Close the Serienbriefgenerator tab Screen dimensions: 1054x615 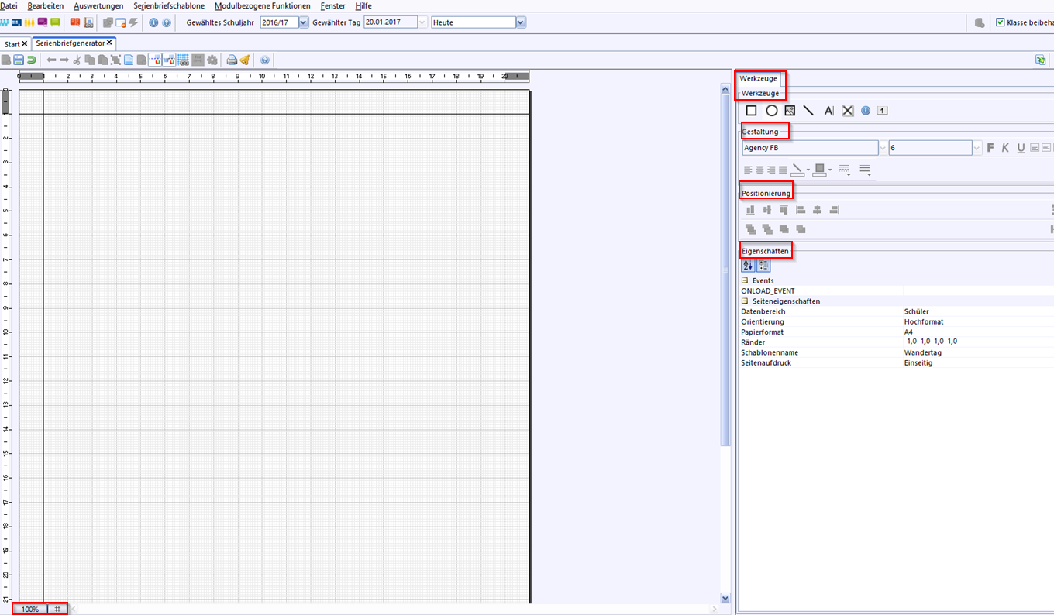pyautogui.click(x=109, y=43)
